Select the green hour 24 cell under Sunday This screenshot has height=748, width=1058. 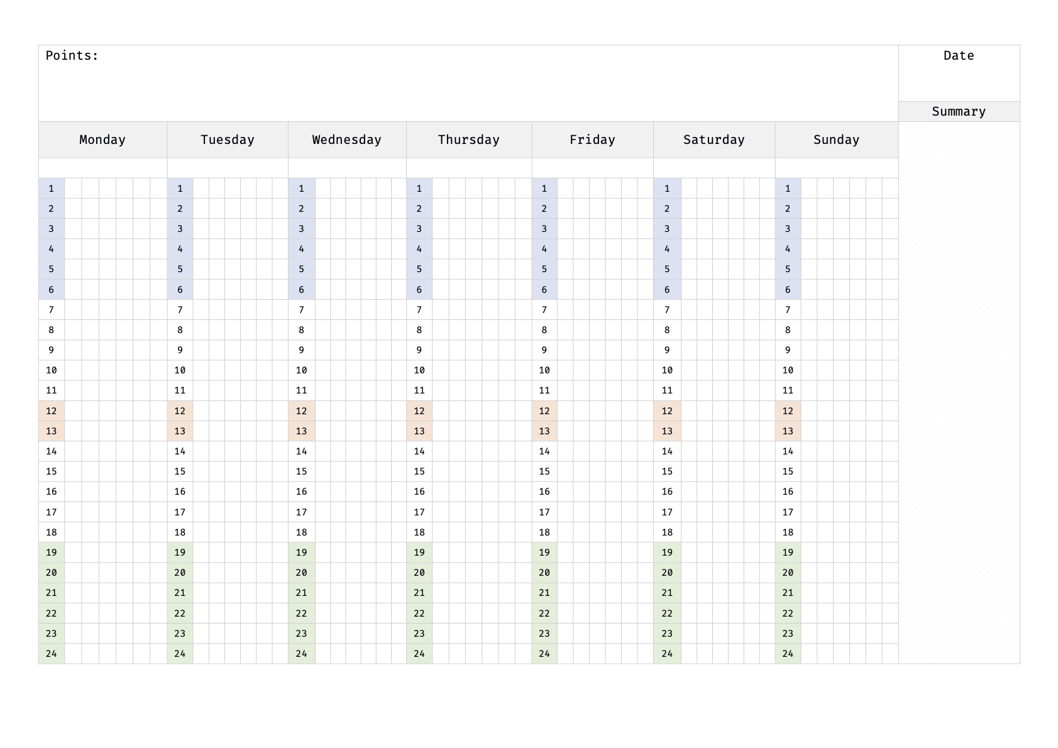788,654
